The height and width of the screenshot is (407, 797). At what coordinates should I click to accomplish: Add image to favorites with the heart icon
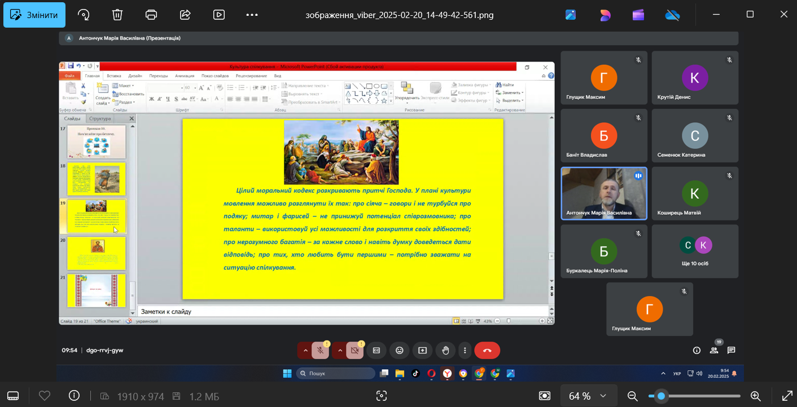(x=45, y=396)
